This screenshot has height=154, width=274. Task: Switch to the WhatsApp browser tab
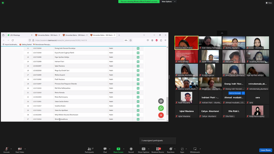[20, 35]
